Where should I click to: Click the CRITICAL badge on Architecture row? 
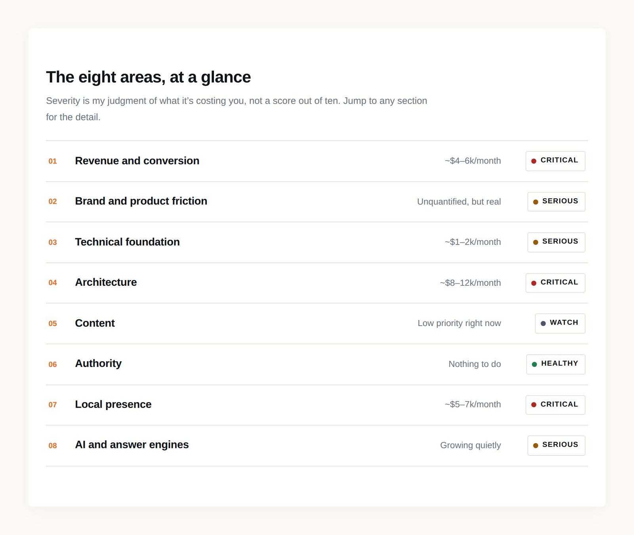(555, 283)
